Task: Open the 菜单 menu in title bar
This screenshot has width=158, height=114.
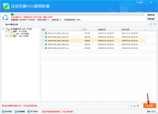Action: click(x=140, y=2)
